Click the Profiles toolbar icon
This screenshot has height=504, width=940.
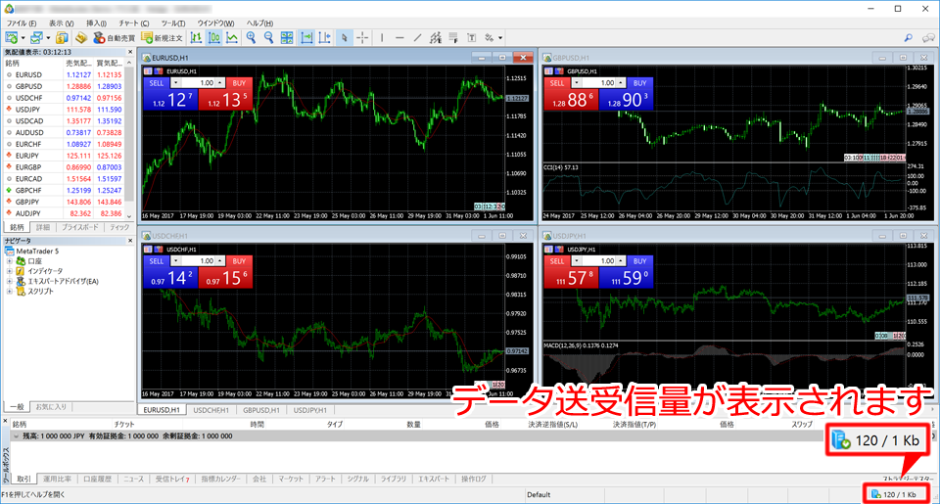[x=36, y=38]
